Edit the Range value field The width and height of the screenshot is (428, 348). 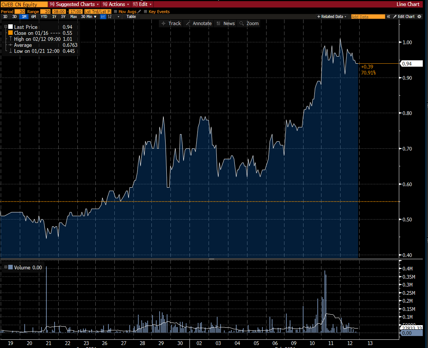pos(45,12)
